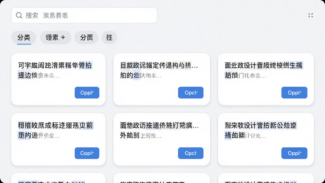This screenshot has width=325, height=183.
Task: Click the collapse arrows icon at top right
Action: (310, 15)
